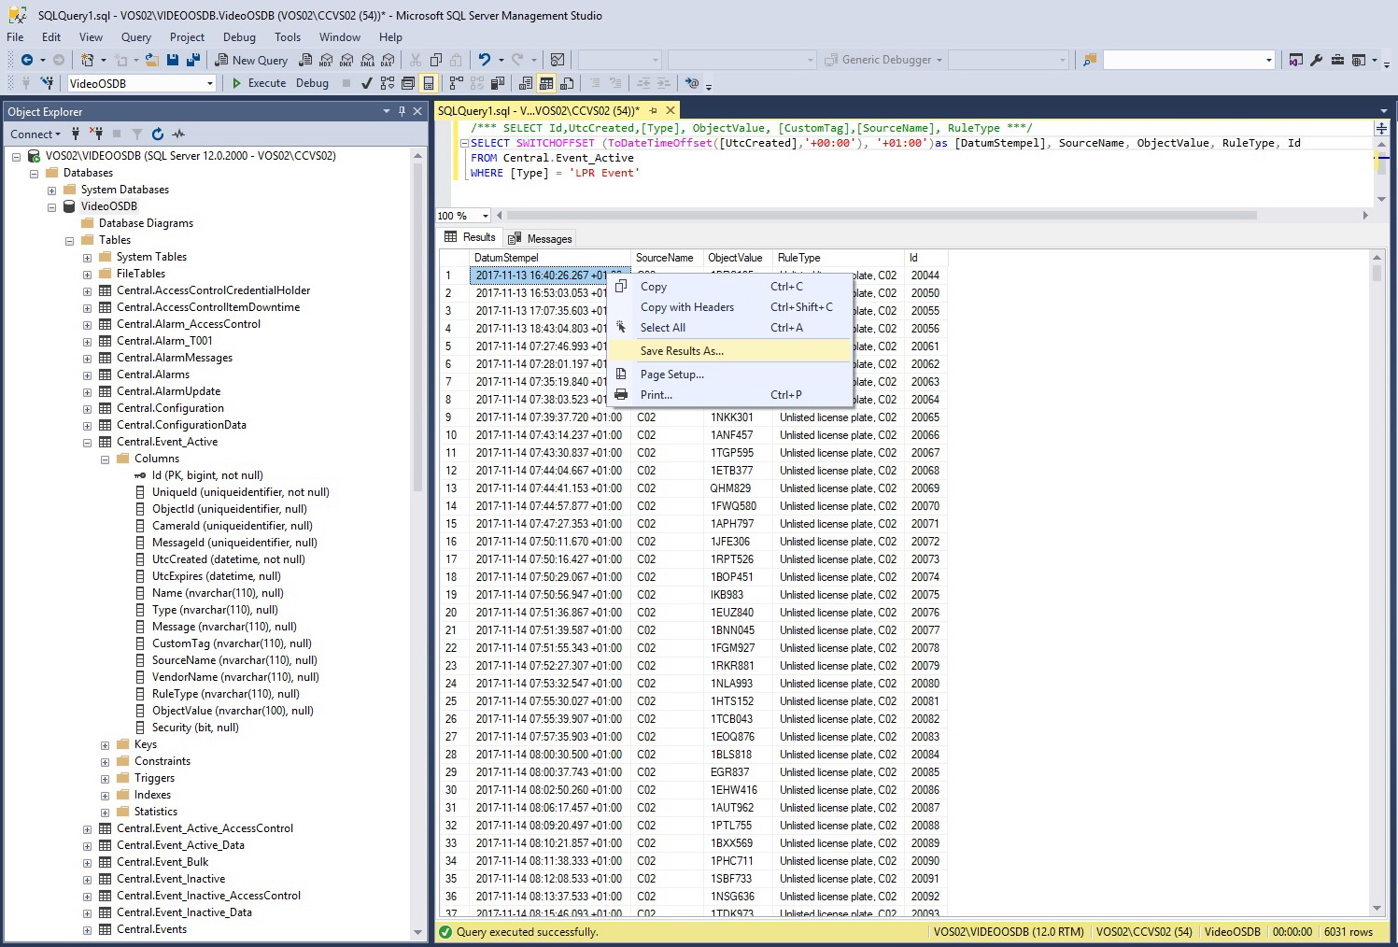Close the Object Explorer panel
The width and height of the screenshot is (1398, 947).
tap(417, 111)
